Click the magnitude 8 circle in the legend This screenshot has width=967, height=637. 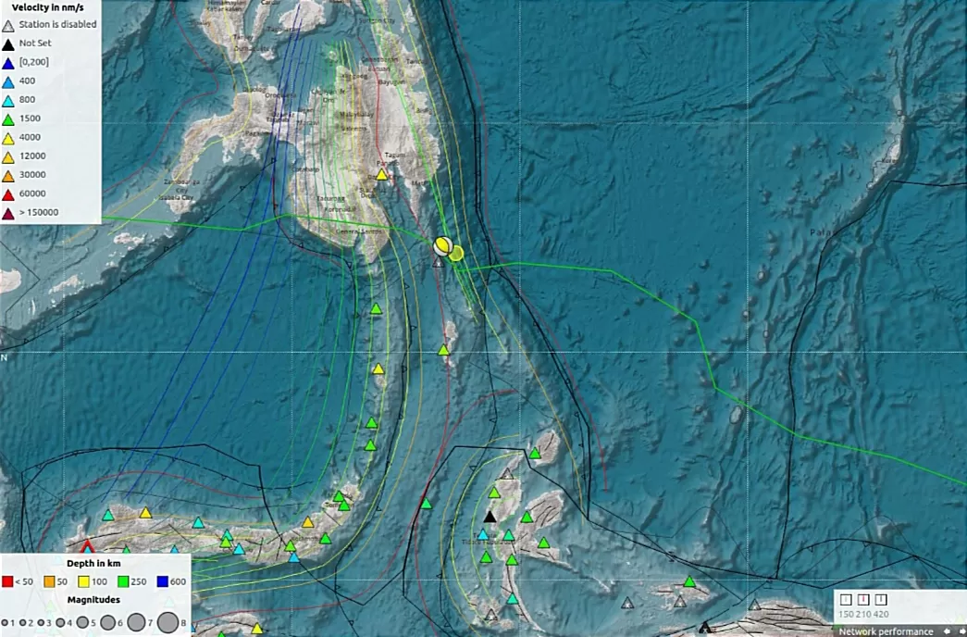click(x=169, y=621)
